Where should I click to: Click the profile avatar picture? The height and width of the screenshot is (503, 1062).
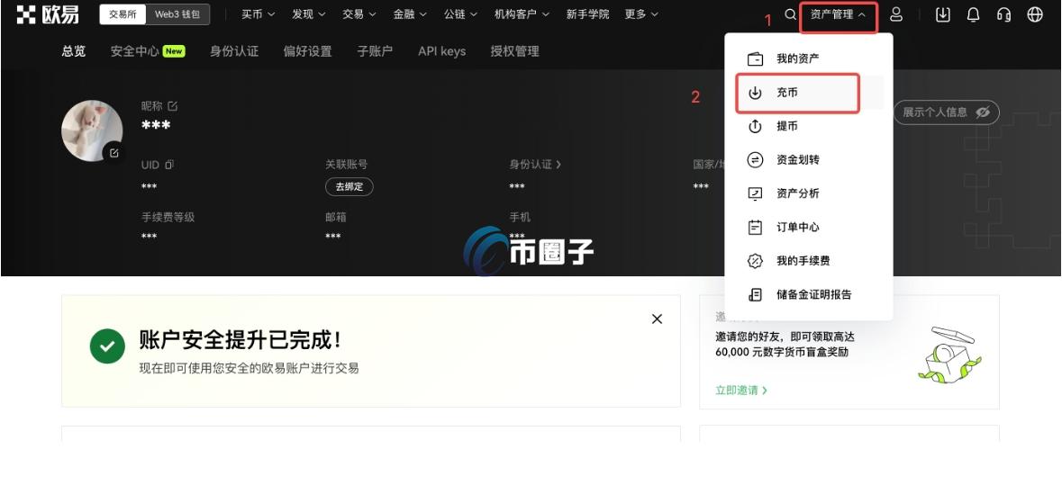92,130
